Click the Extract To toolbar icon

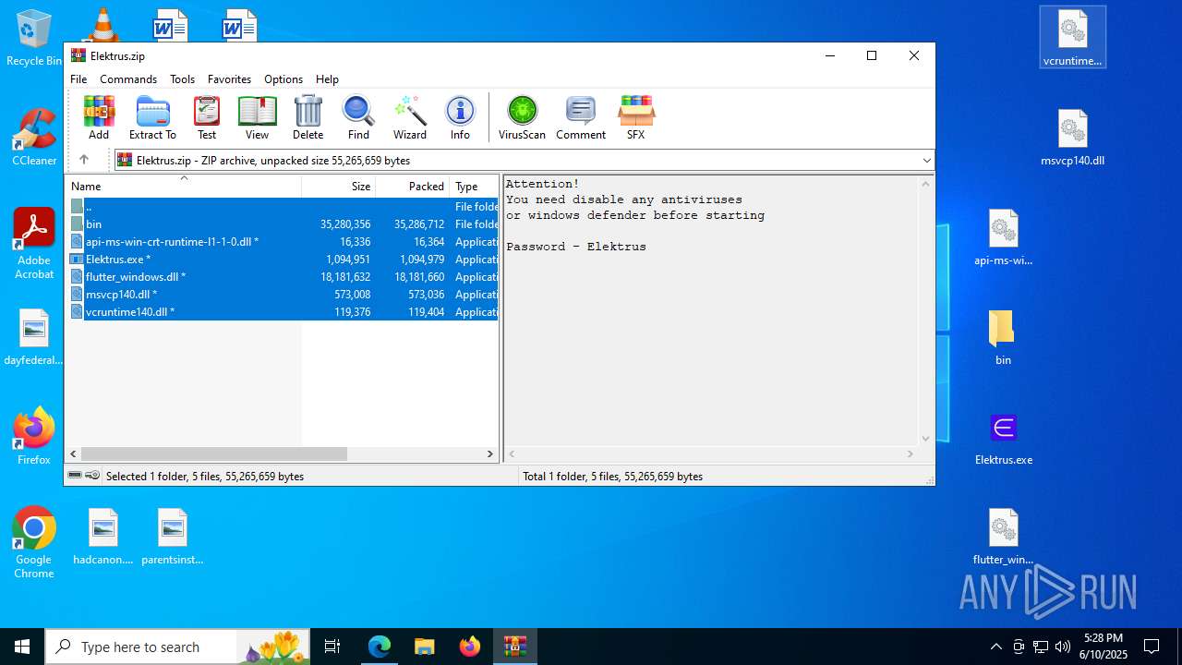point(152,117)
